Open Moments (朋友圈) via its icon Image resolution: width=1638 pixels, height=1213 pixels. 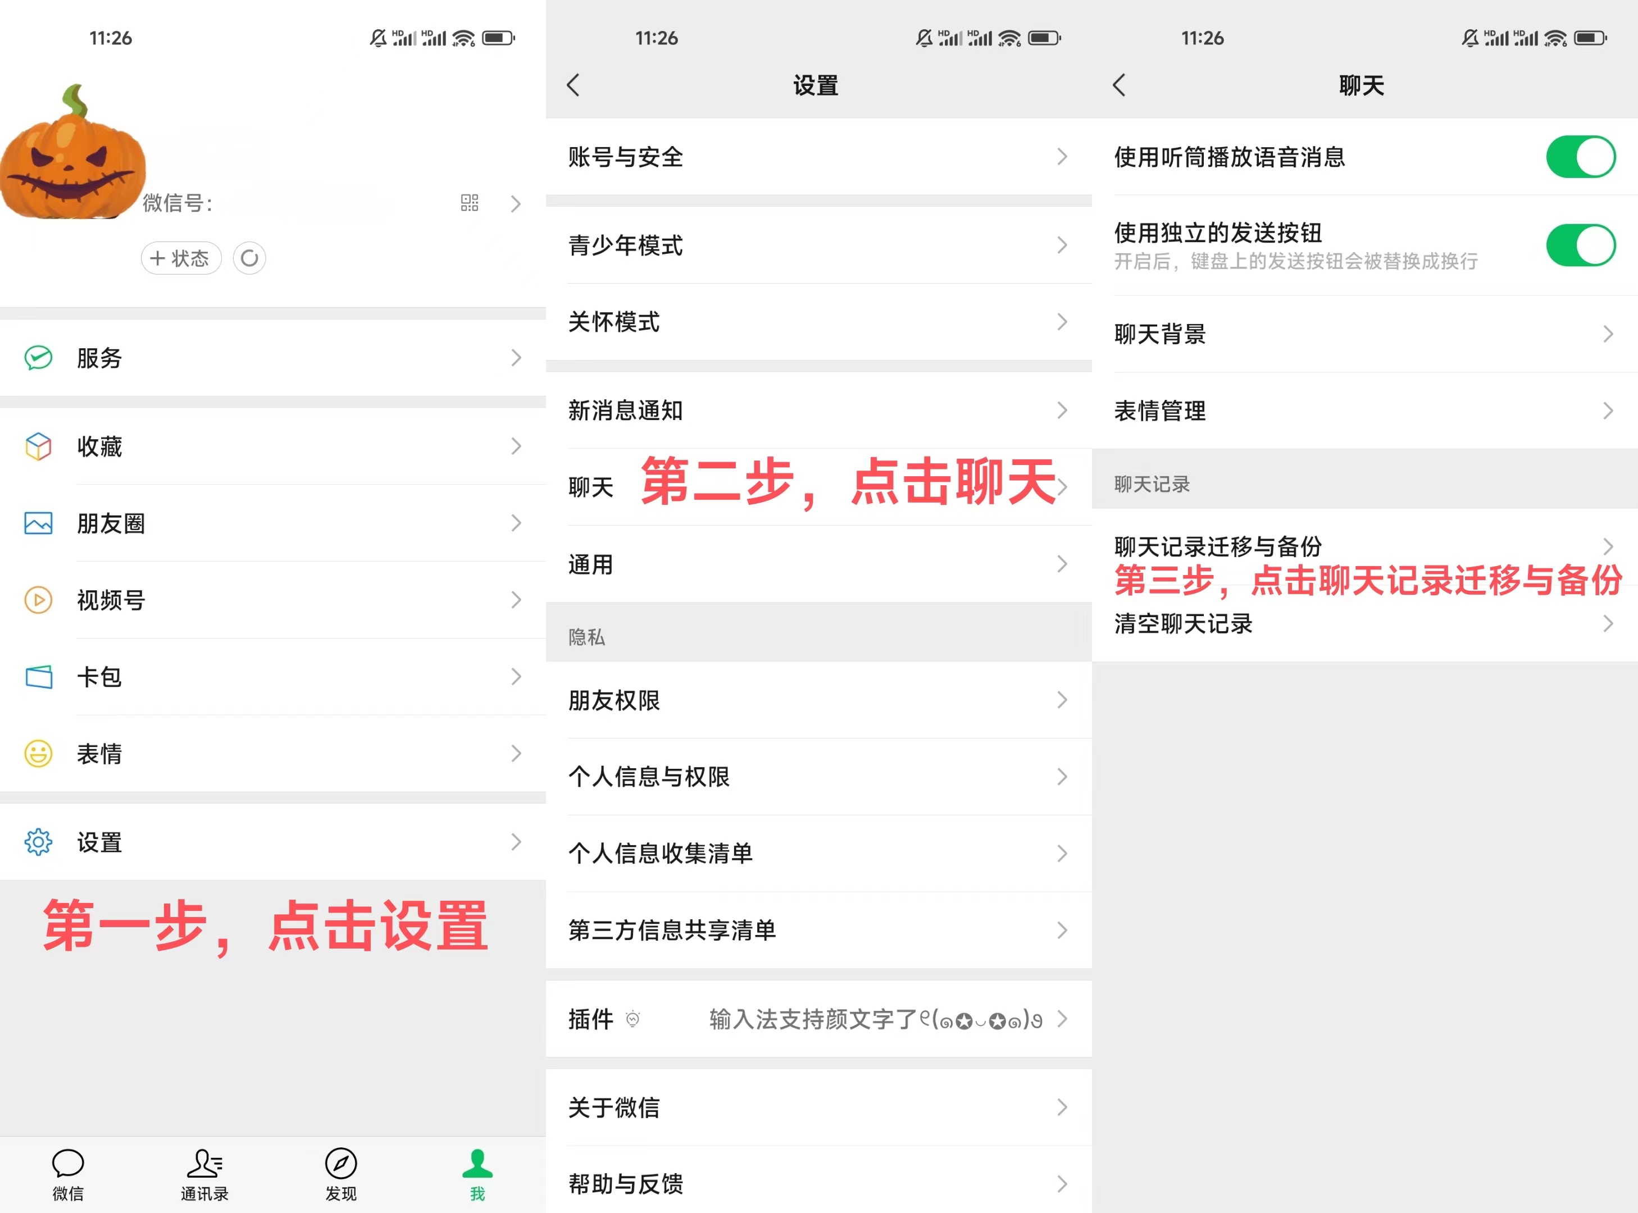pos(38,523)
